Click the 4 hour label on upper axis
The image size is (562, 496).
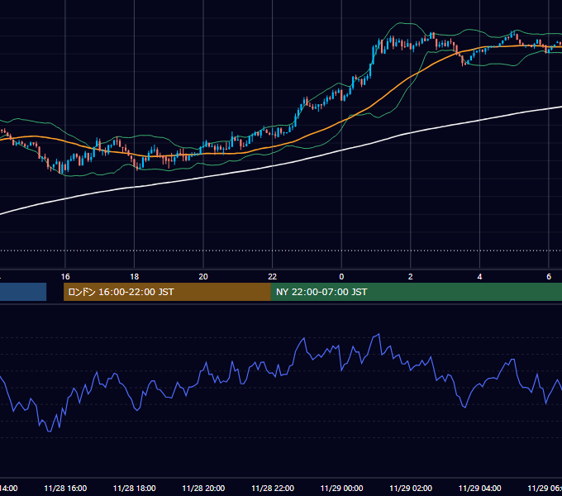click(x=479, y=277)
